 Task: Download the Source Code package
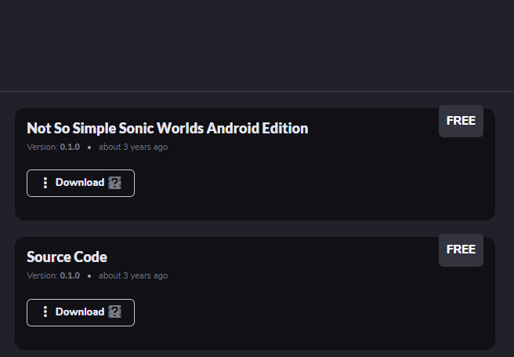(80, 312)
